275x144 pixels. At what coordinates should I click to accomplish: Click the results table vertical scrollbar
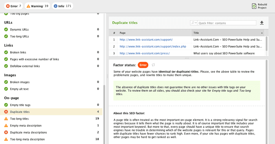click(267, 44)
